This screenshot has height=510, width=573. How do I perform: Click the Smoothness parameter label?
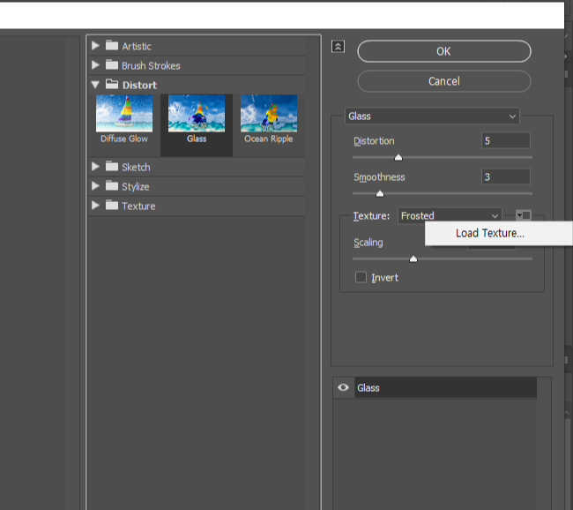[379, 177]
